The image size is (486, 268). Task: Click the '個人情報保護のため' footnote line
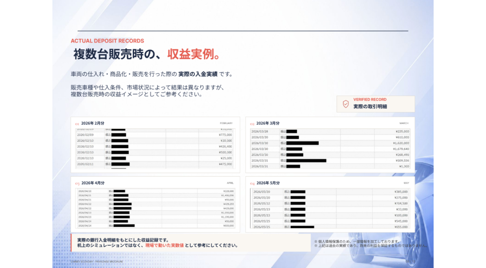click(x=357, y=241)
